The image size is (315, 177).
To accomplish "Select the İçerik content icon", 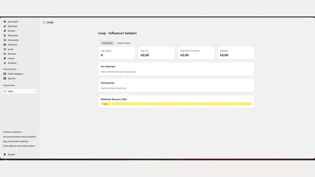I will pos(5,49).
